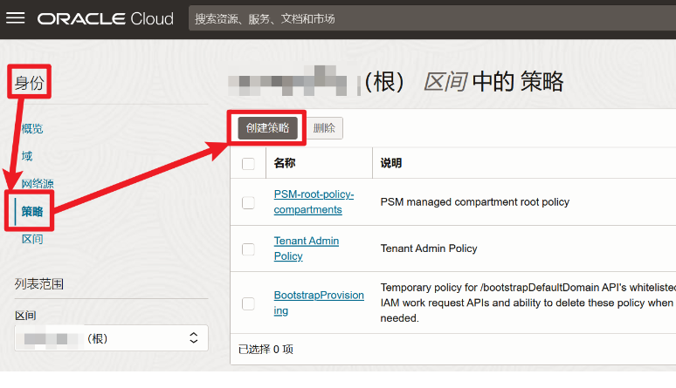Screen dimensions: 676x388
Task: Sort by the 名称 column header
Action: pos(285,163)
